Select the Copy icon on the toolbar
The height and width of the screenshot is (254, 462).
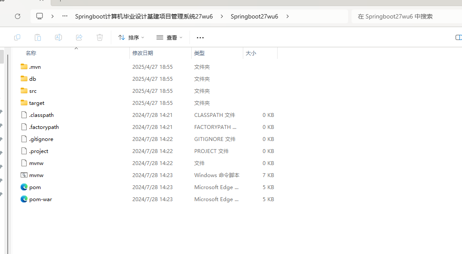[17, 37]
